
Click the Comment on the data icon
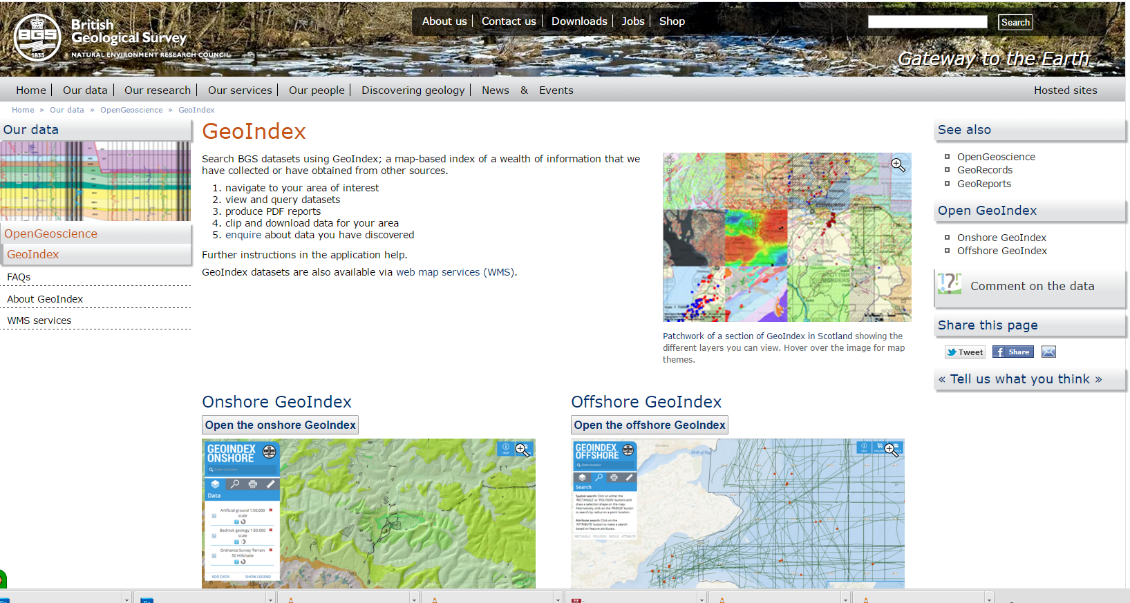[949, 283]
